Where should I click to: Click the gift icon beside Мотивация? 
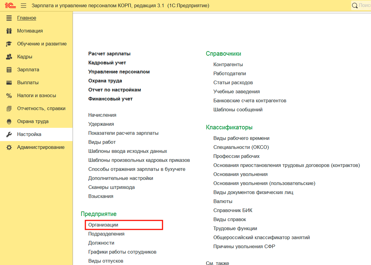pos(9,31)
